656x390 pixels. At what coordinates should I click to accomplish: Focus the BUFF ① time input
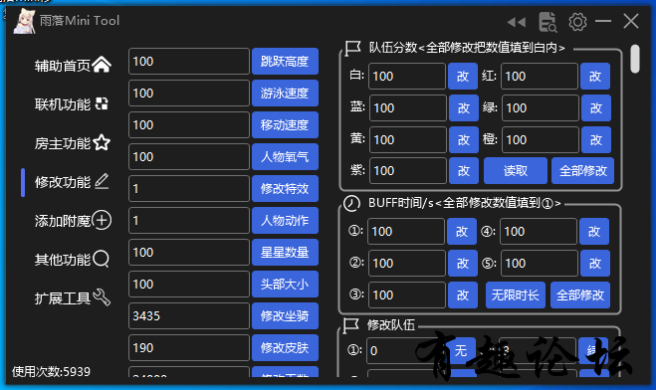click(406, 231)
